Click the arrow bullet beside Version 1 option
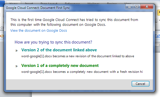This screenshot has height=97, width=160. 16,66
